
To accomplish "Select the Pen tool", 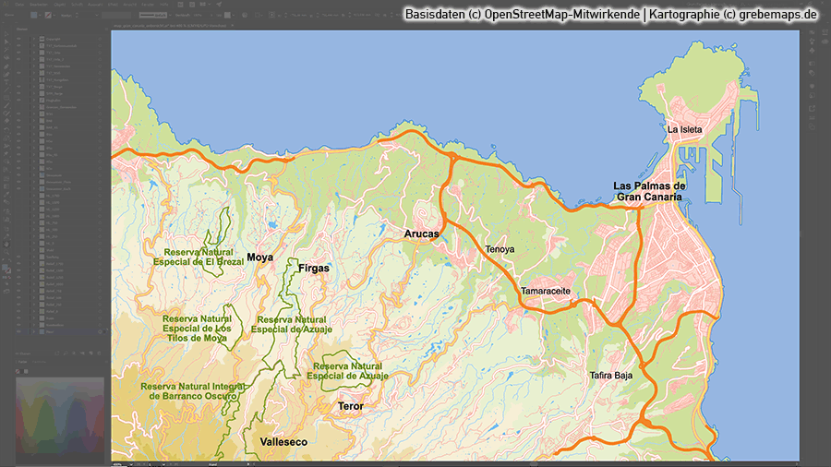I will pyautogui.click(x=5, y=65).
